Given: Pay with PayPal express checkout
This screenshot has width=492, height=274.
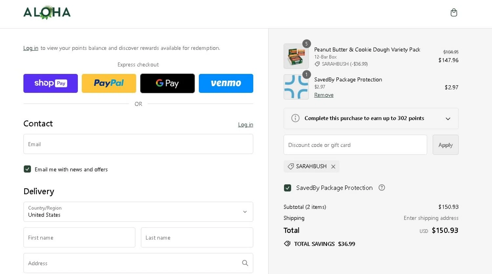Looking at the screenshot, I should [x=109, y=83].
